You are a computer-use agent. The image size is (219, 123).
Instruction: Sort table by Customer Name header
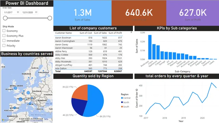pos(63,33)
